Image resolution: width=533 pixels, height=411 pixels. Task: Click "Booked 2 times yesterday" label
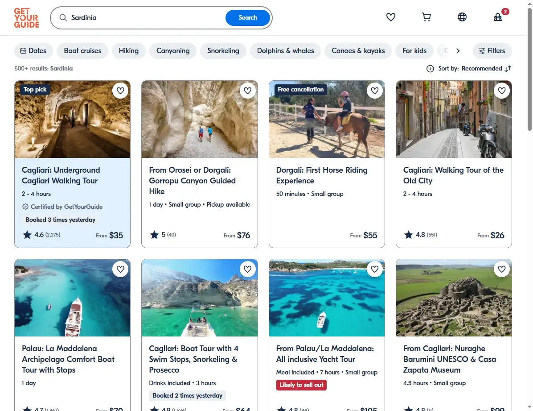[x=187, y=395]
